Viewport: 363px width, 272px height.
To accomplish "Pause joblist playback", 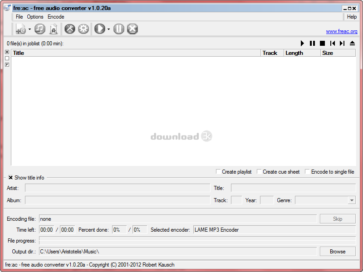I will click(x=312, y=43).
